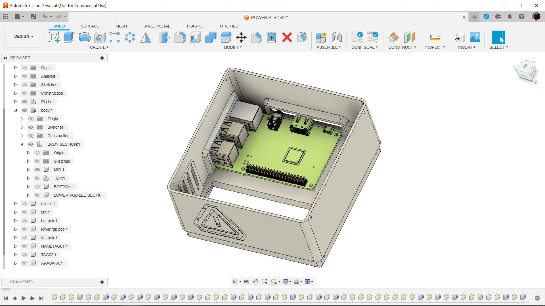The width and height of the screenshot is (545, 306).
Task: Expand the ARASAKA:1 component
Action: click(x=16, y=263)
